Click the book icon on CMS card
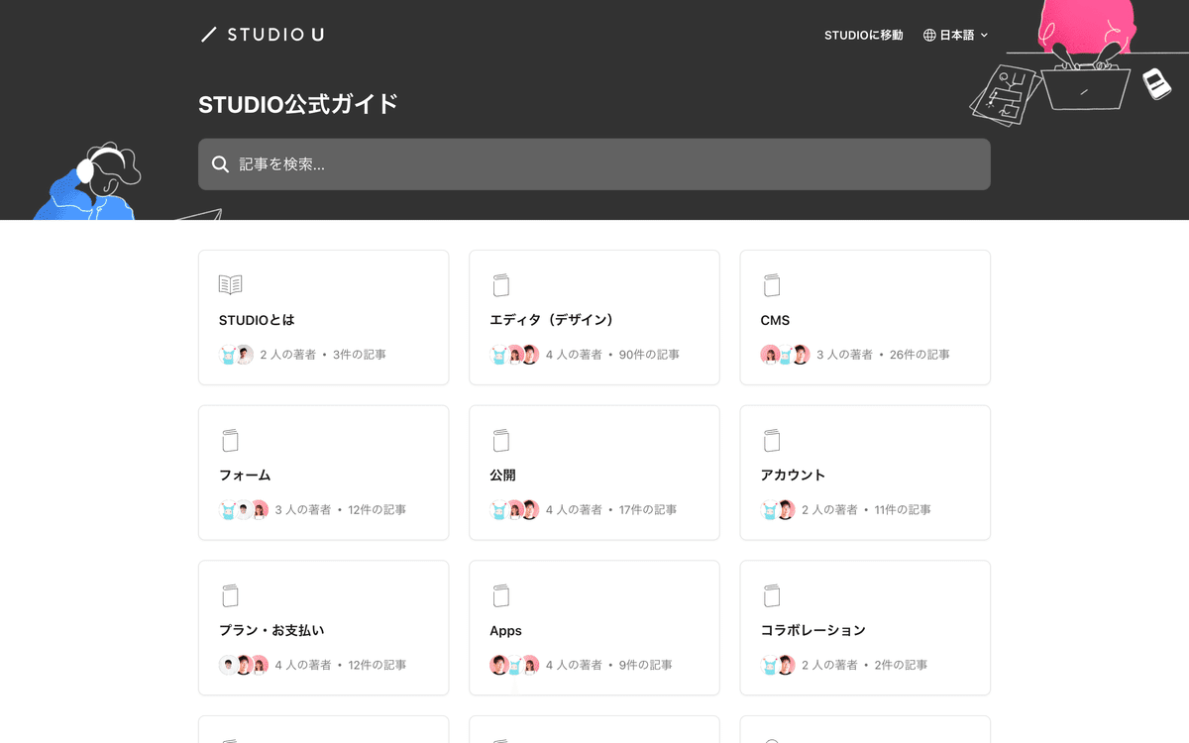 [772, 285]
